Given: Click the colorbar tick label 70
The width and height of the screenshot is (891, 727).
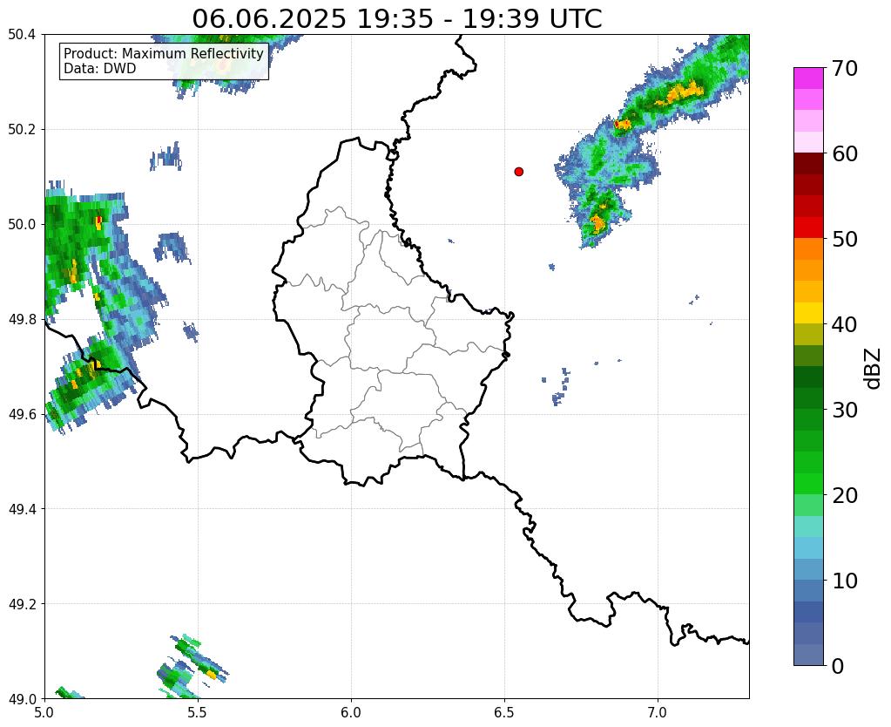Looking at the screenshot, I should [x=845, y=68].
